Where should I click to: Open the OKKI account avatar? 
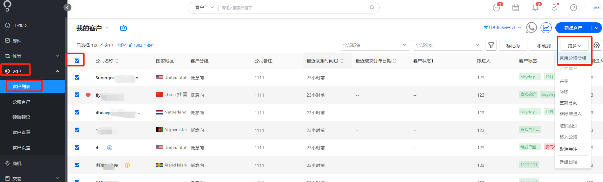[x=597, y=7]
